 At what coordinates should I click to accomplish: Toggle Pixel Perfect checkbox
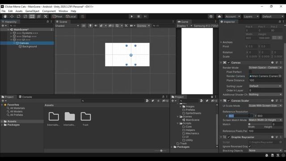point(250,72)
